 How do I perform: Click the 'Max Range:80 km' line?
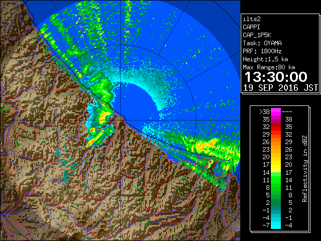point(269,67)
